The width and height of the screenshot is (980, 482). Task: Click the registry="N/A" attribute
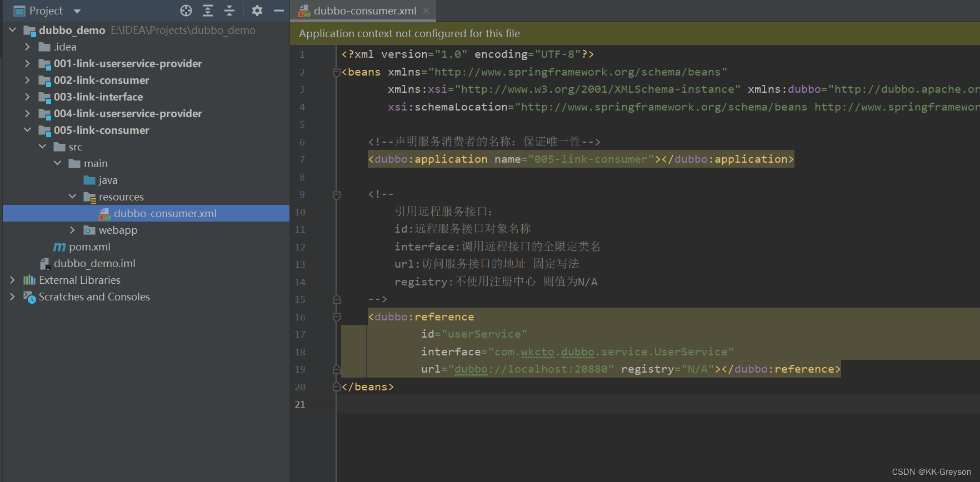pyautogui.click(x=667, y=369)
